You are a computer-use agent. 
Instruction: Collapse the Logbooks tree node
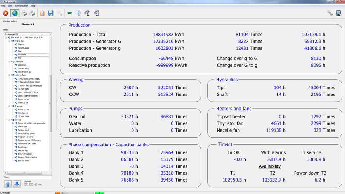9,62
